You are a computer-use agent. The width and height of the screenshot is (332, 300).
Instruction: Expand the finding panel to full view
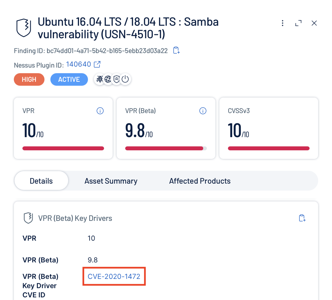pyautogui.click(x=298, y=23)
